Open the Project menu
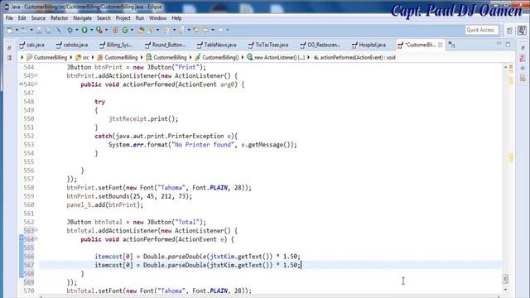 click(x=123, y=18)
